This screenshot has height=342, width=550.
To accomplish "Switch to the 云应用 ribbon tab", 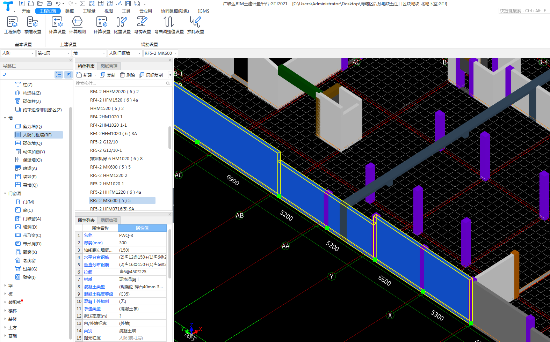I will [146, 11].
